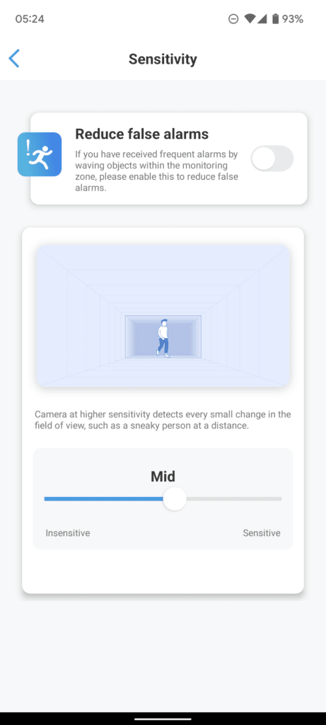
Task: Tap the Mid sensitivity level label
Action: pyautogui.click(x=163, y=476)
